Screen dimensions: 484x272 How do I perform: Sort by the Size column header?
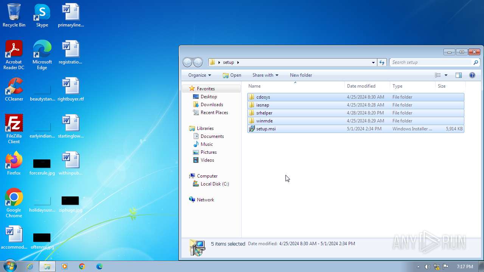tap(450, 86)
